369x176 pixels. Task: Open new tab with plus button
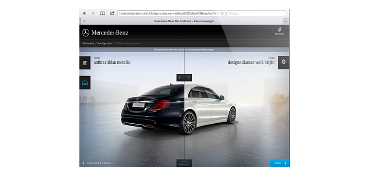[286, 21]
